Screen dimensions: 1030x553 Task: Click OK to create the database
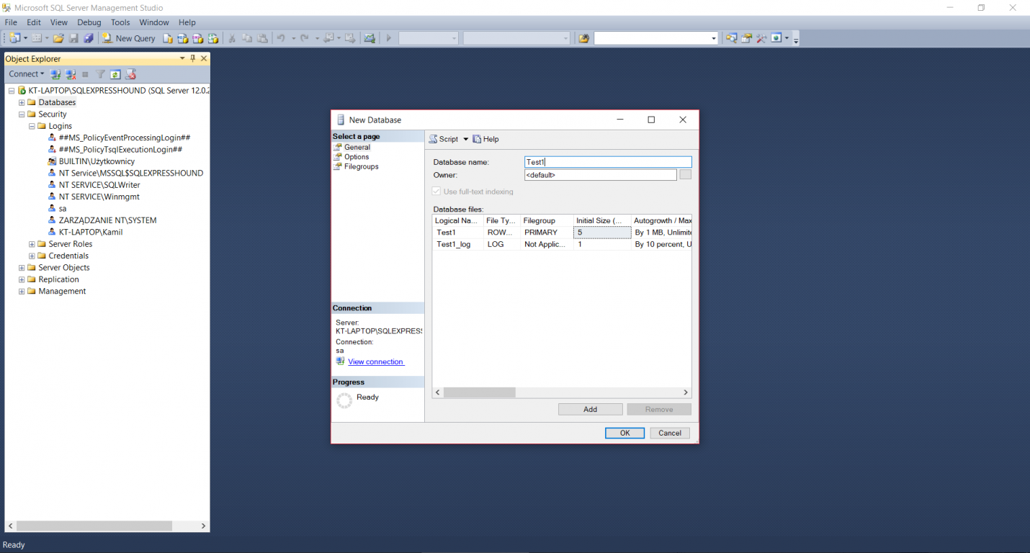coord(624,433)
